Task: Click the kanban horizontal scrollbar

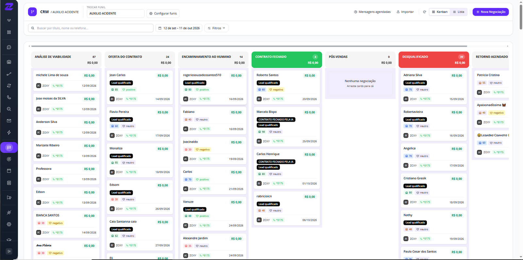Action: [x=249, y=46]
